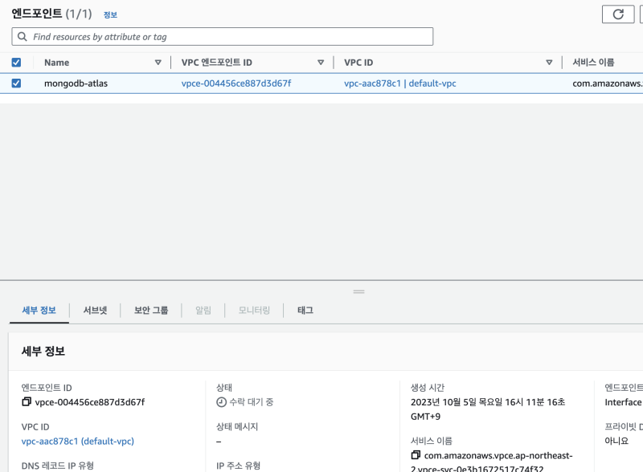Click the search magnifier icon

click(22, 37)
